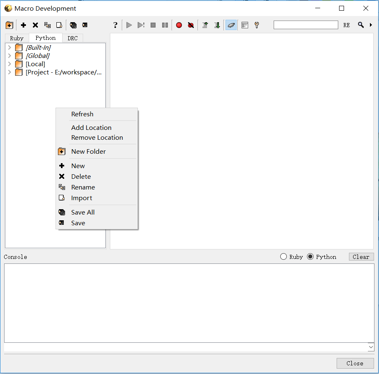379x374 pixels.
Task: Click inside the search text field
Action: [x=306, y=25]
